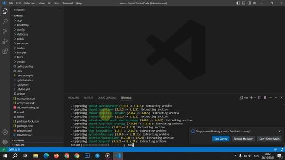This screenshot has height=160, width=285.
Task: Switch to the Output tab
Action: [88, 98]
